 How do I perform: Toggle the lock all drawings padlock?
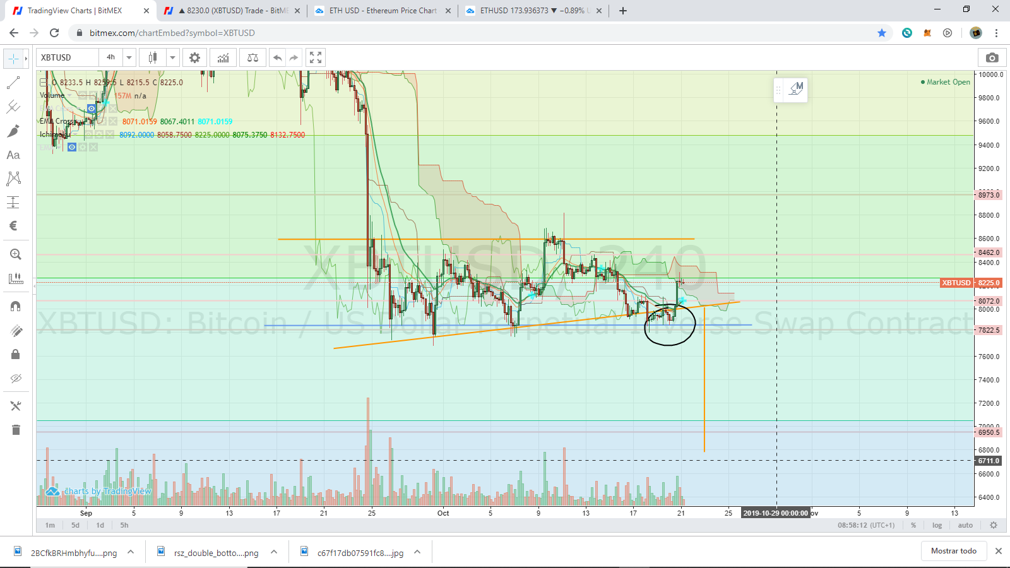click(x=16, y=354)
